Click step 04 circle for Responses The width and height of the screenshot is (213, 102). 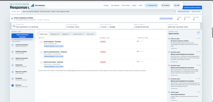(13, 65)
